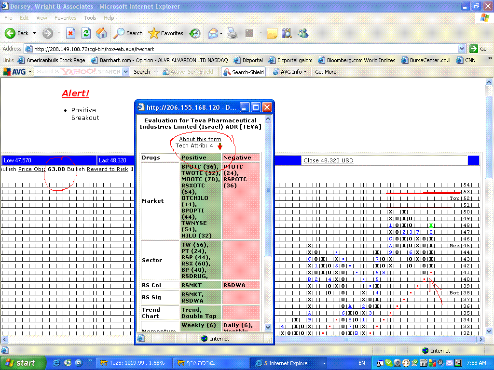Open the Edit menu

click(24, 18)
